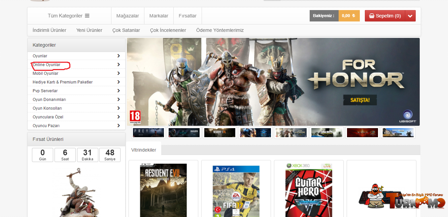Open the Yeni Ürünler link
The height and width of the screenshot is (217, 448).
coord(89,30)
